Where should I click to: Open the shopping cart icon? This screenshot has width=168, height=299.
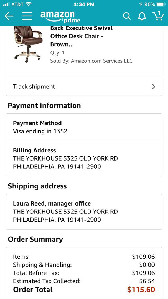click(x=158, y=16)
